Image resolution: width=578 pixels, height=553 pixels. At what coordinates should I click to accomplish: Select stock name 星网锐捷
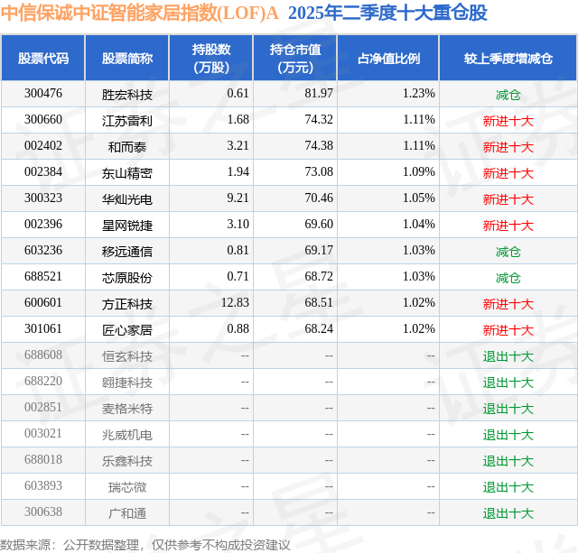[x=127, y=226]
